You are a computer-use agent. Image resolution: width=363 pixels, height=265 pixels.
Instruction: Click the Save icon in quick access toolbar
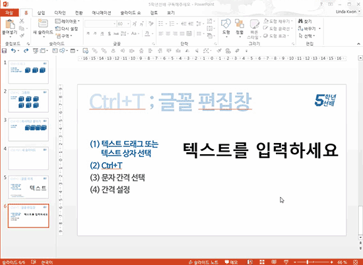click(x=4, y=51)
